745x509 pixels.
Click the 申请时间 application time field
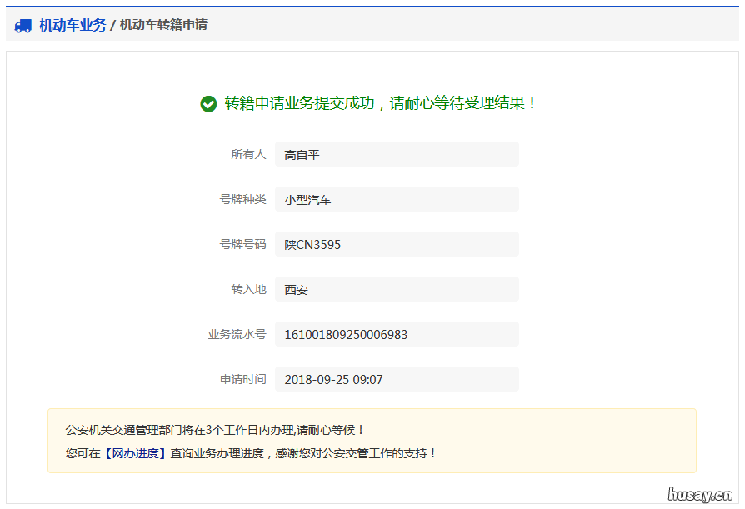coord(397,378)
